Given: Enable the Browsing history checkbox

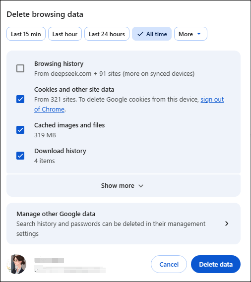Looking at the screenshot, I should [20, 68].
